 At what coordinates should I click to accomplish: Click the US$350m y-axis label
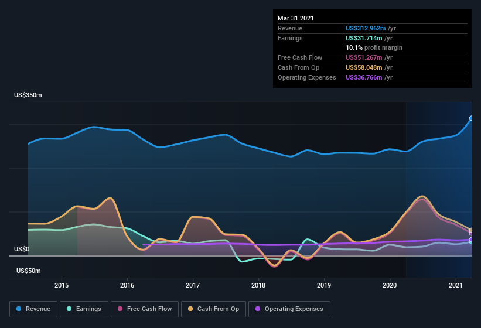pos(28,95)
